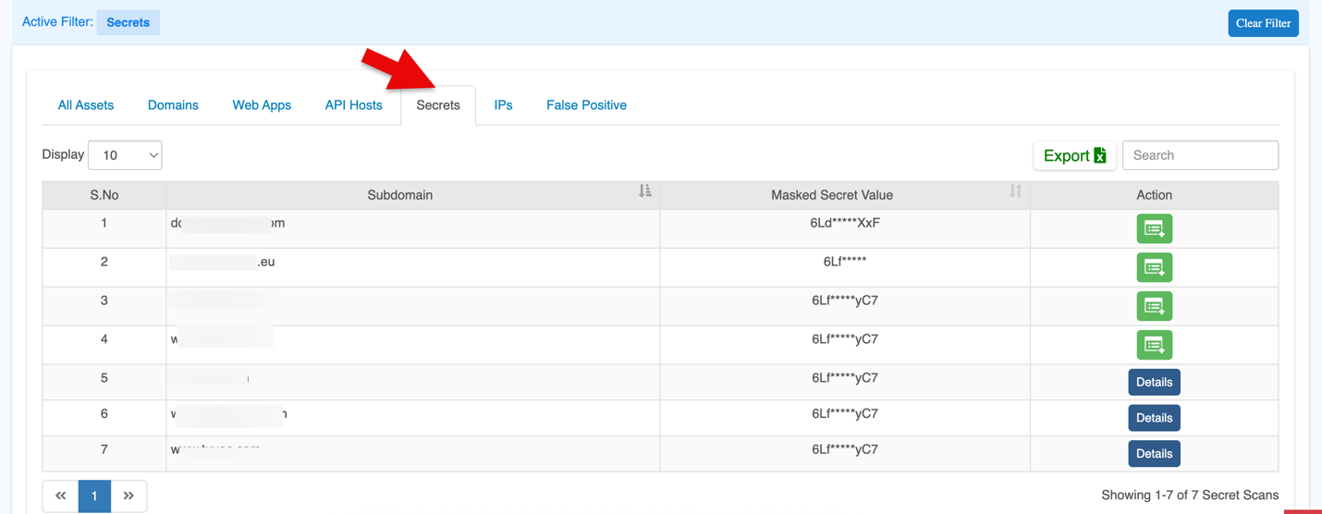Focus the Search input field
Screen dimensions: 1322x514
tap(1200, 155)
